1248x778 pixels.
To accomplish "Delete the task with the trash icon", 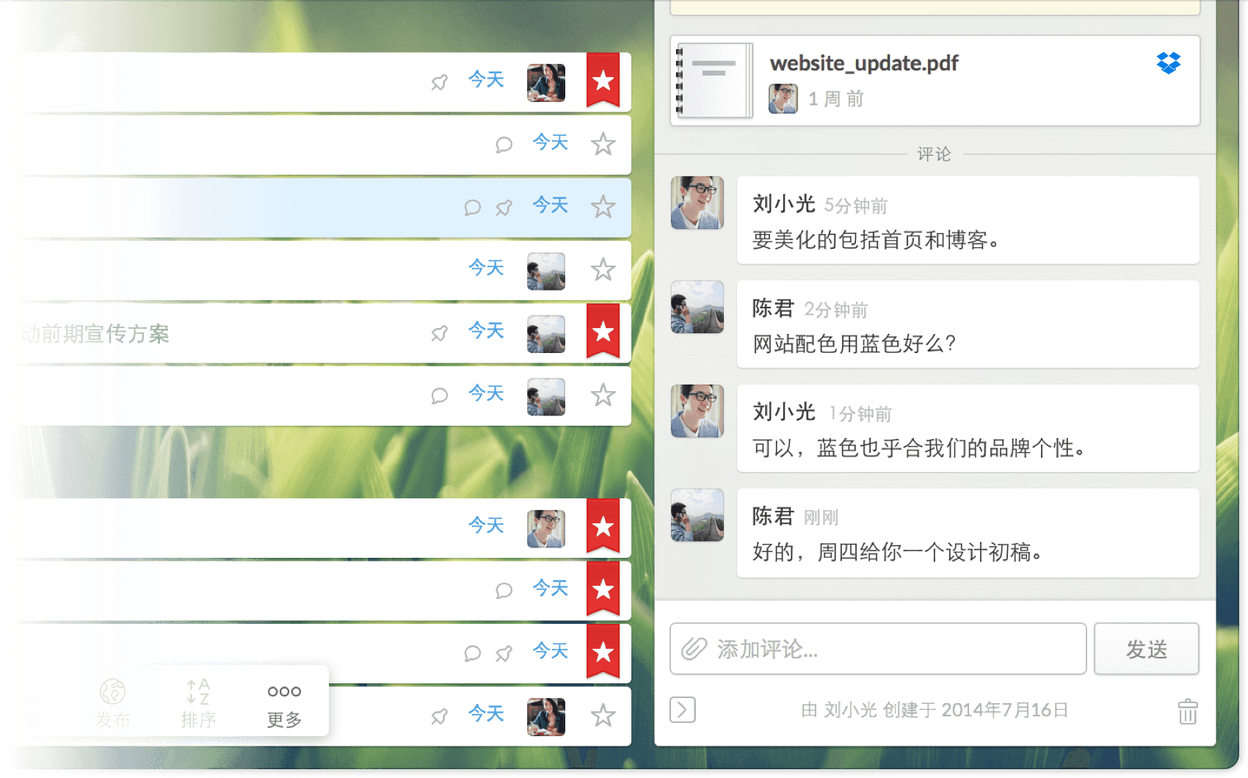I will (x=1188, y=711).
